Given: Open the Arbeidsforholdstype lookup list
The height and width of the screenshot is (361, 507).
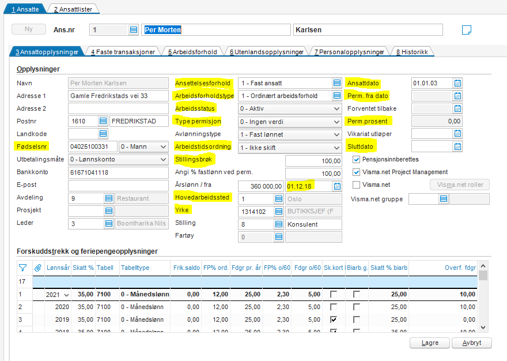Looking at the screenshot, I should (337, 96).
